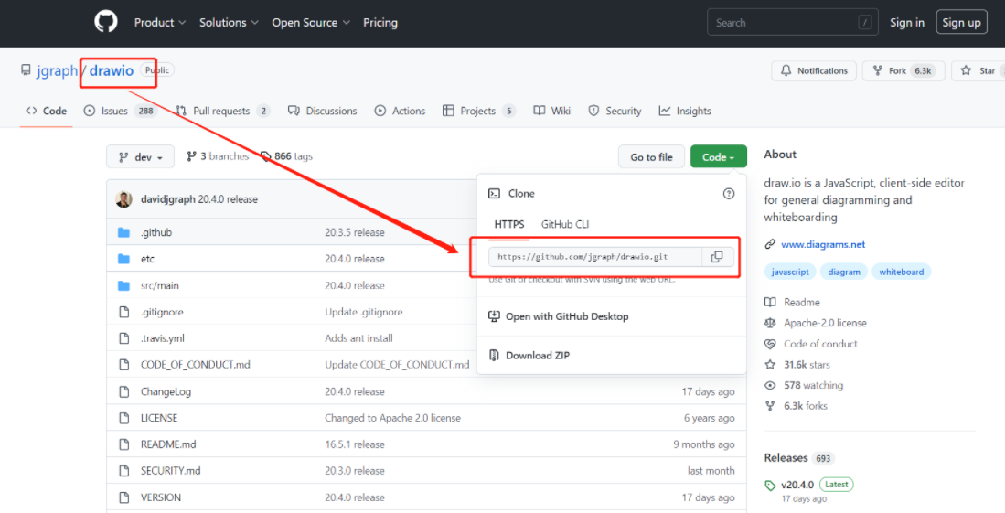1005x513 pixels.
Task: Click the Search input field
Action: click(x=792, y=23)
